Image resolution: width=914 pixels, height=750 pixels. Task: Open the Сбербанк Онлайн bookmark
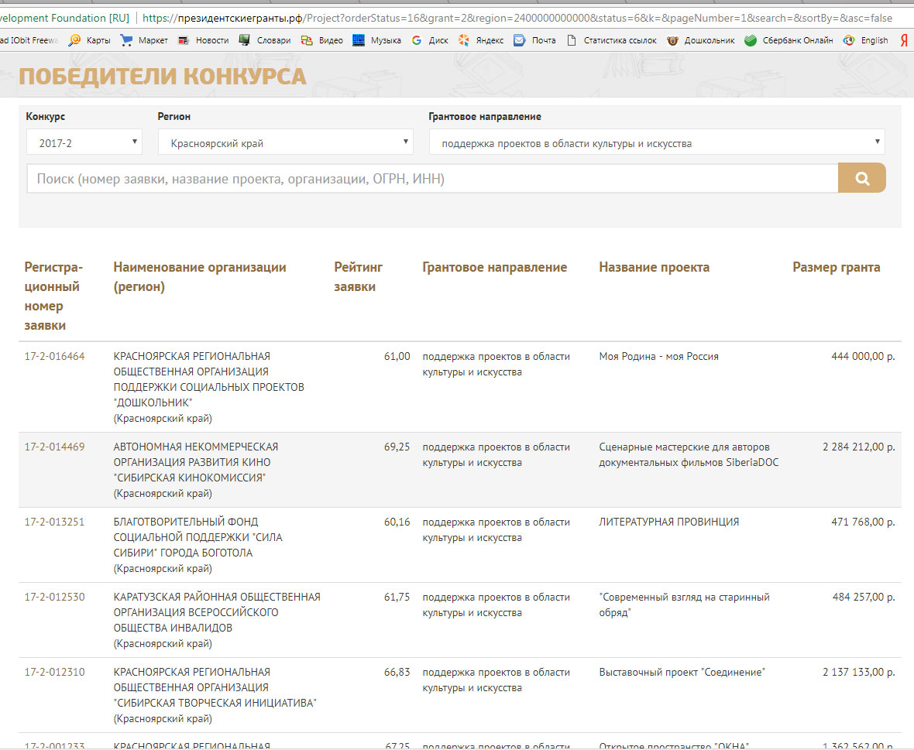[x=789, y=40]
